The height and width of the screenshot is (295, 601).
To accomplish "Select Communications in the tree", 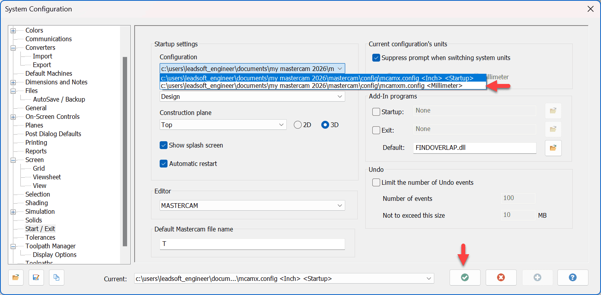I will [x=49, y=39].
